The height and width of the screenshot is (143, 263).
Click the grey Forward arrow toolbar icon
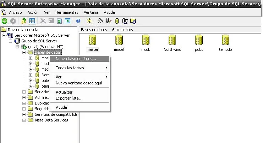[13, 21]
